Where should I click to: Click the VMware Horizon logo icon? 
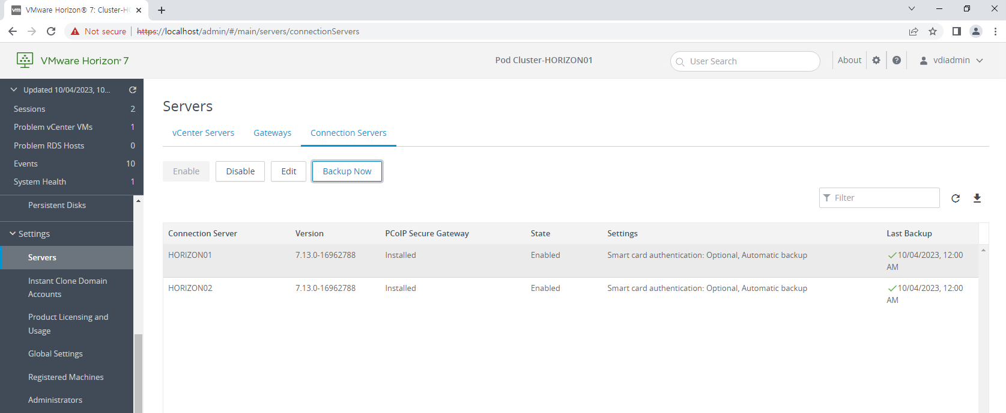tap(25, 60)
